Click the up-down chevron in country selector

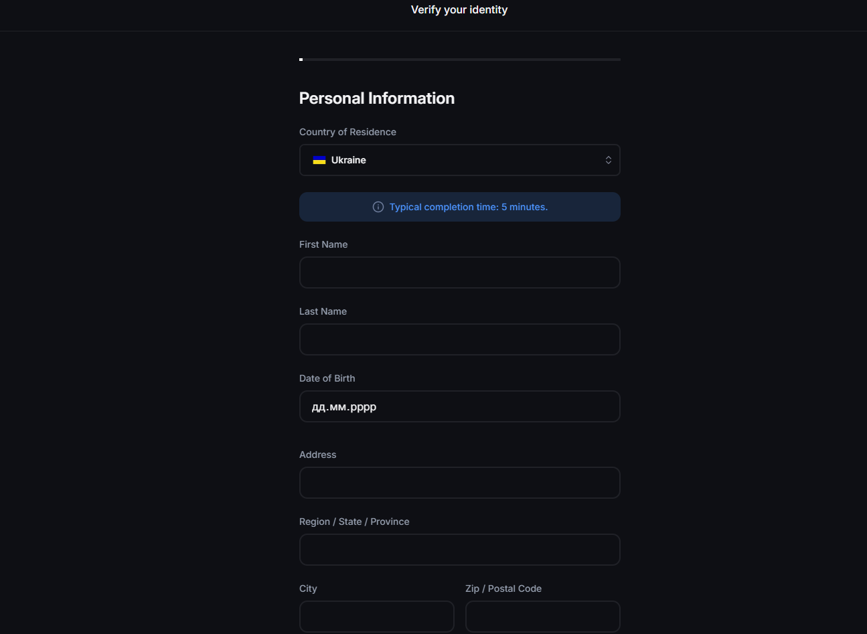pyautogui.click(x=608, y=160)
